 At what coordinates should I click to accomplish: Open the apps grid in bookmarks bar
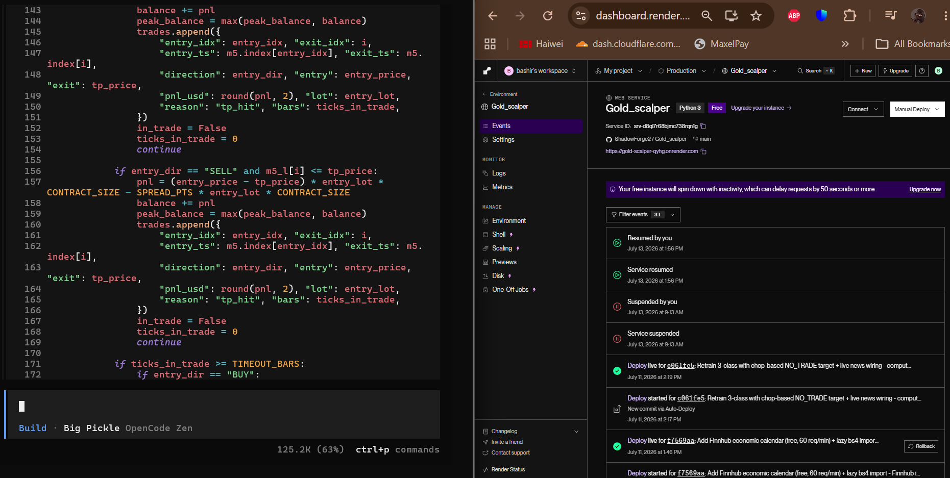pos(490,44)
